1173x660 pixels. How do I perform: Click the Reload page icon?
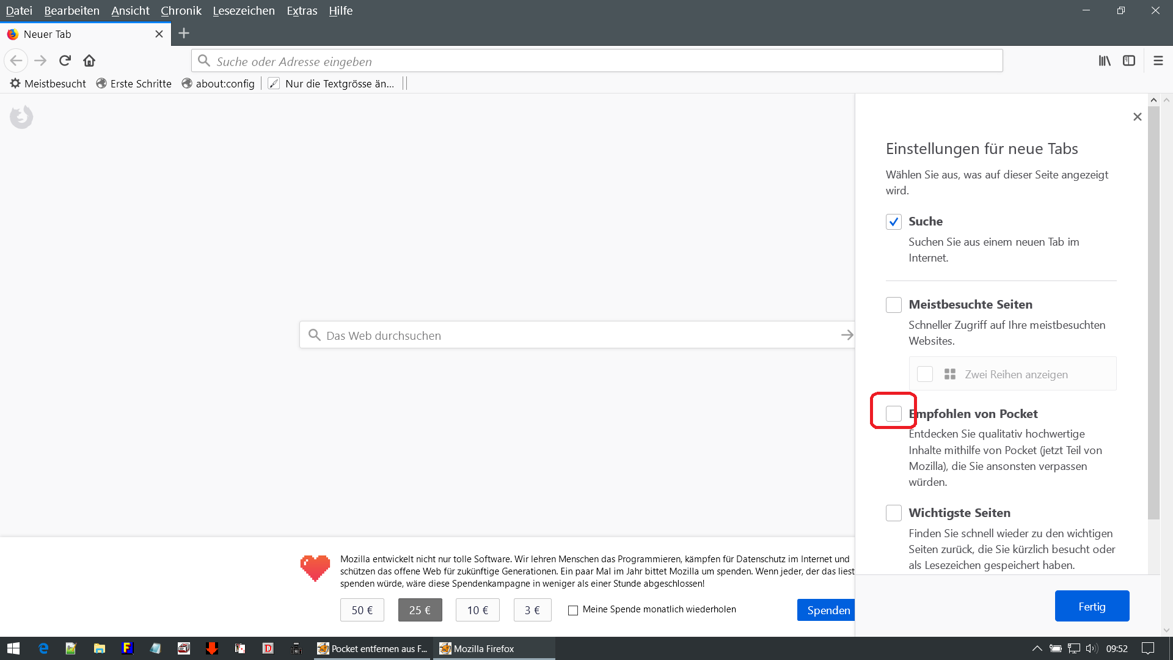65,61
